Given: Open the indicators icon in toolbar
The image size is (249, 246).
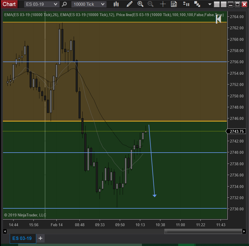Looking at the screenshot, I should (186, 4).
